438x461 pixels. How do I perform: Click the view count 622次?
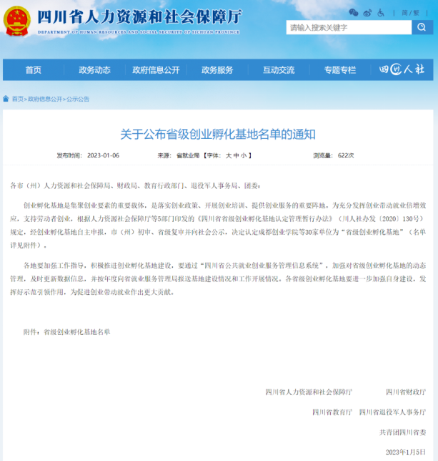346,155
